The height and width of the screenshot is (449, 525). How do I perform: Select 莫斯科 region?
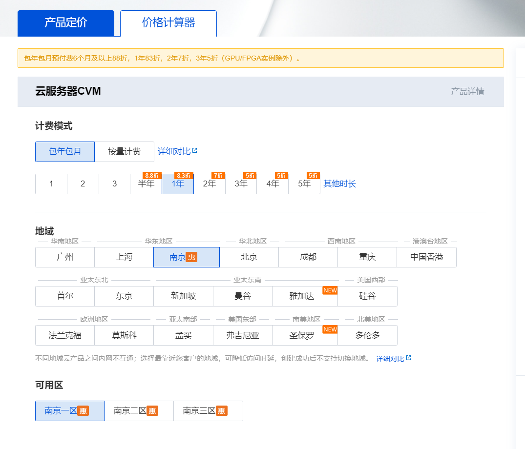[124, 335]
